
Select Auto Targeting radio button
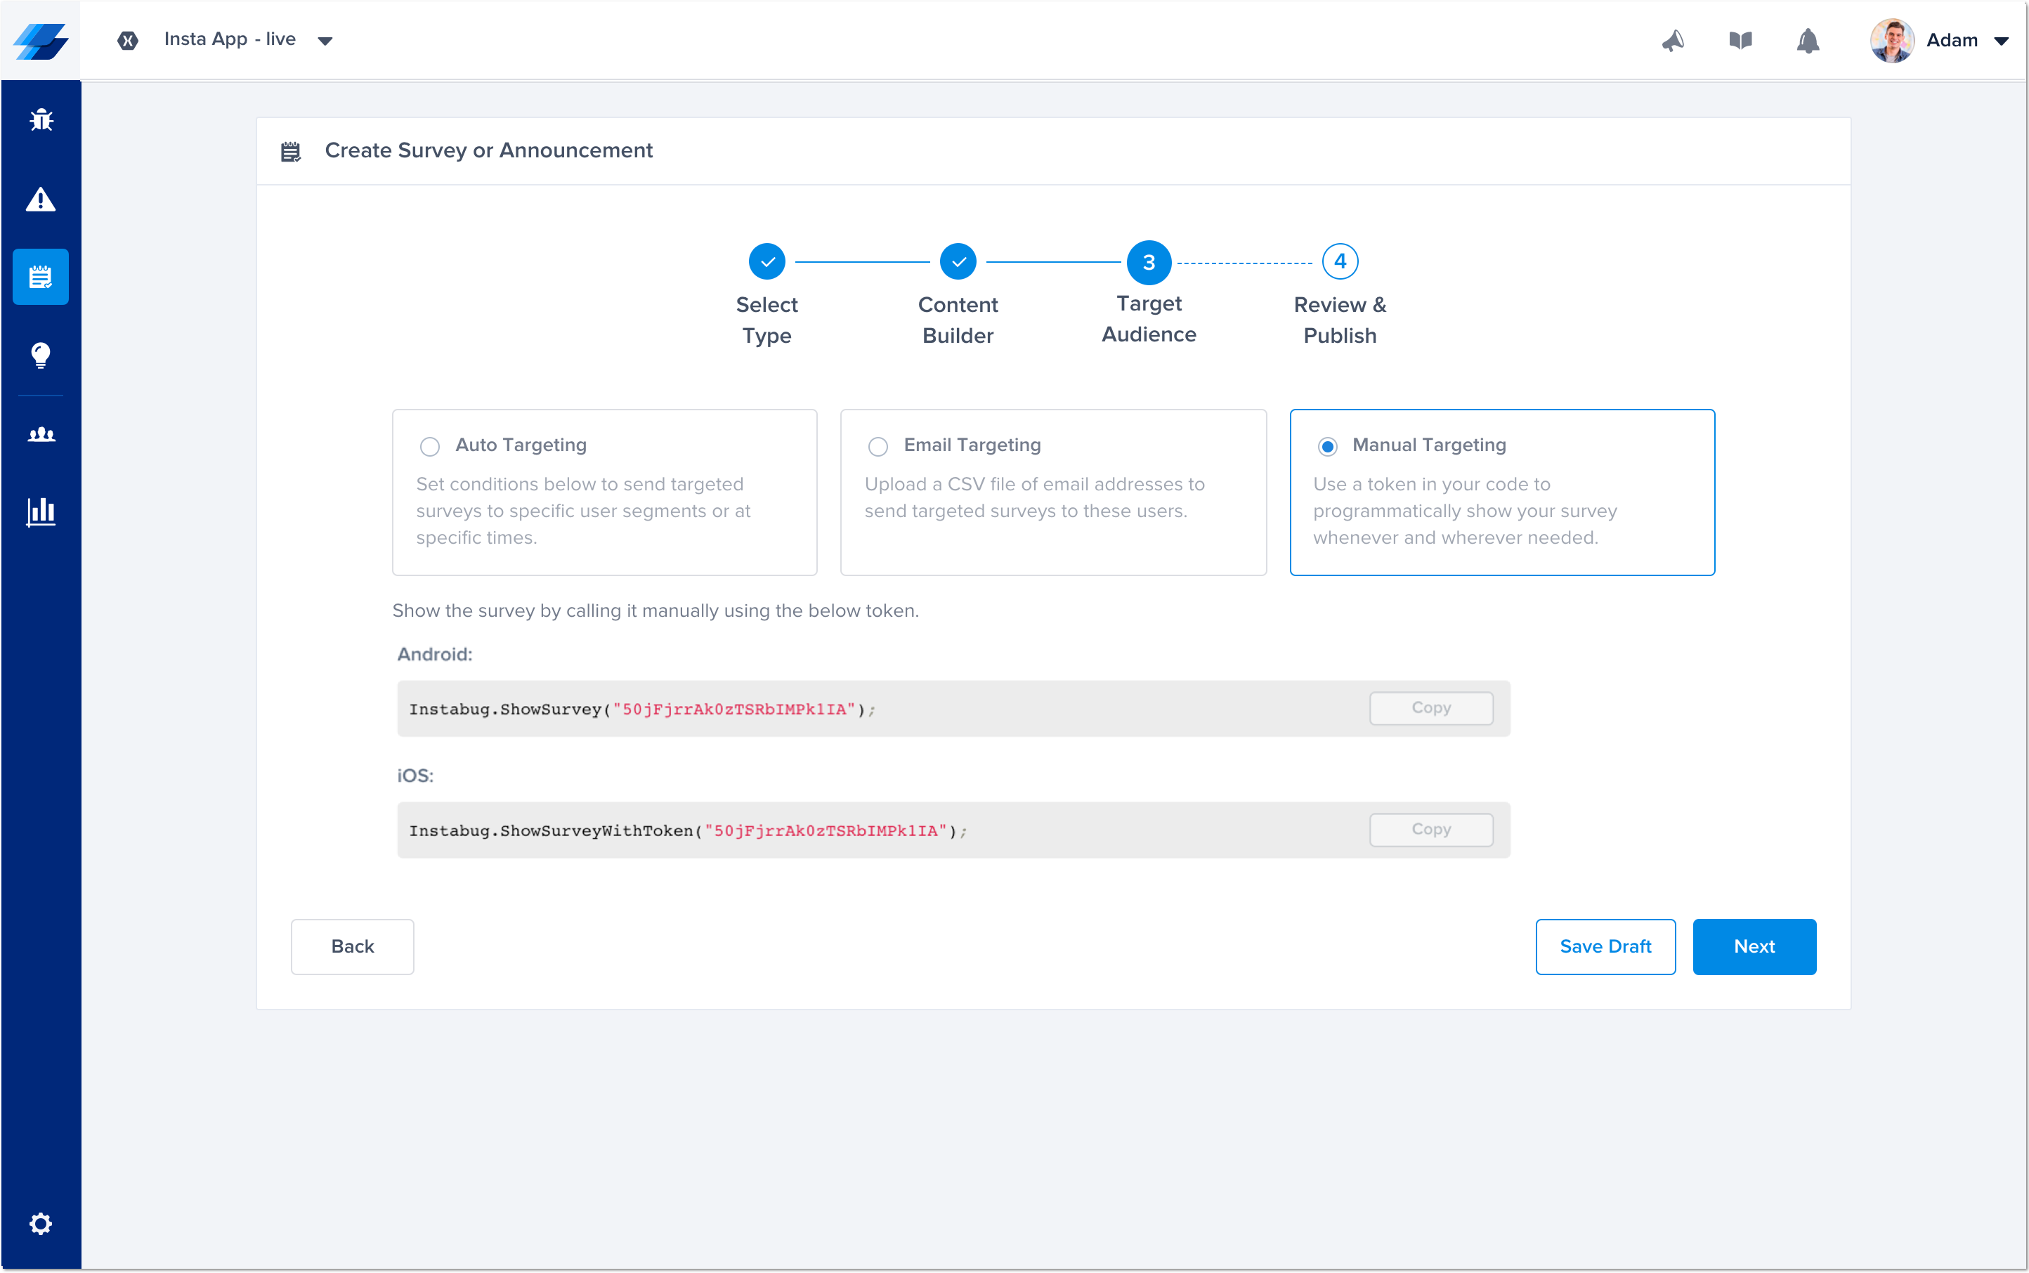[x=429, y=446]
